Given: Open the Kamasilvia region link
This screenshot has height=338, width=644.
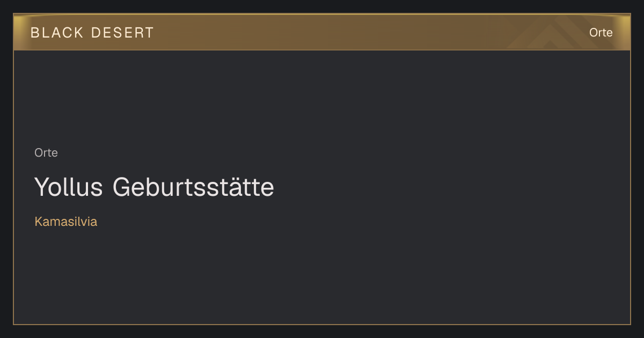Looking at the screenshot, I should pyautogui.click(x=65, y=222).
